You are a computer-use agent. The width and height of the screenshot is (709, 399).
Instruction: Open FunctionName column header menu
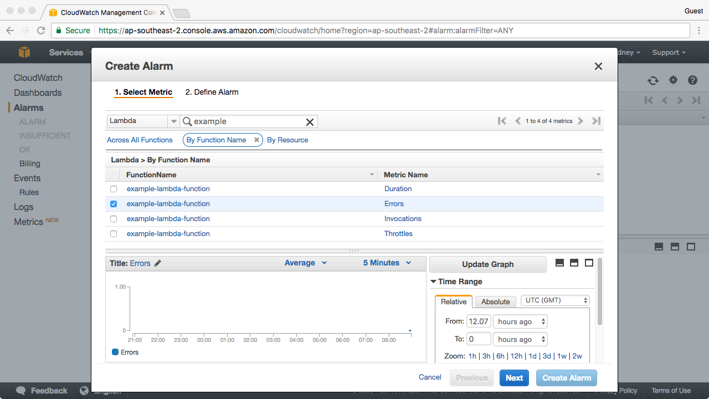pyautogui.click(x=372, y=175)
